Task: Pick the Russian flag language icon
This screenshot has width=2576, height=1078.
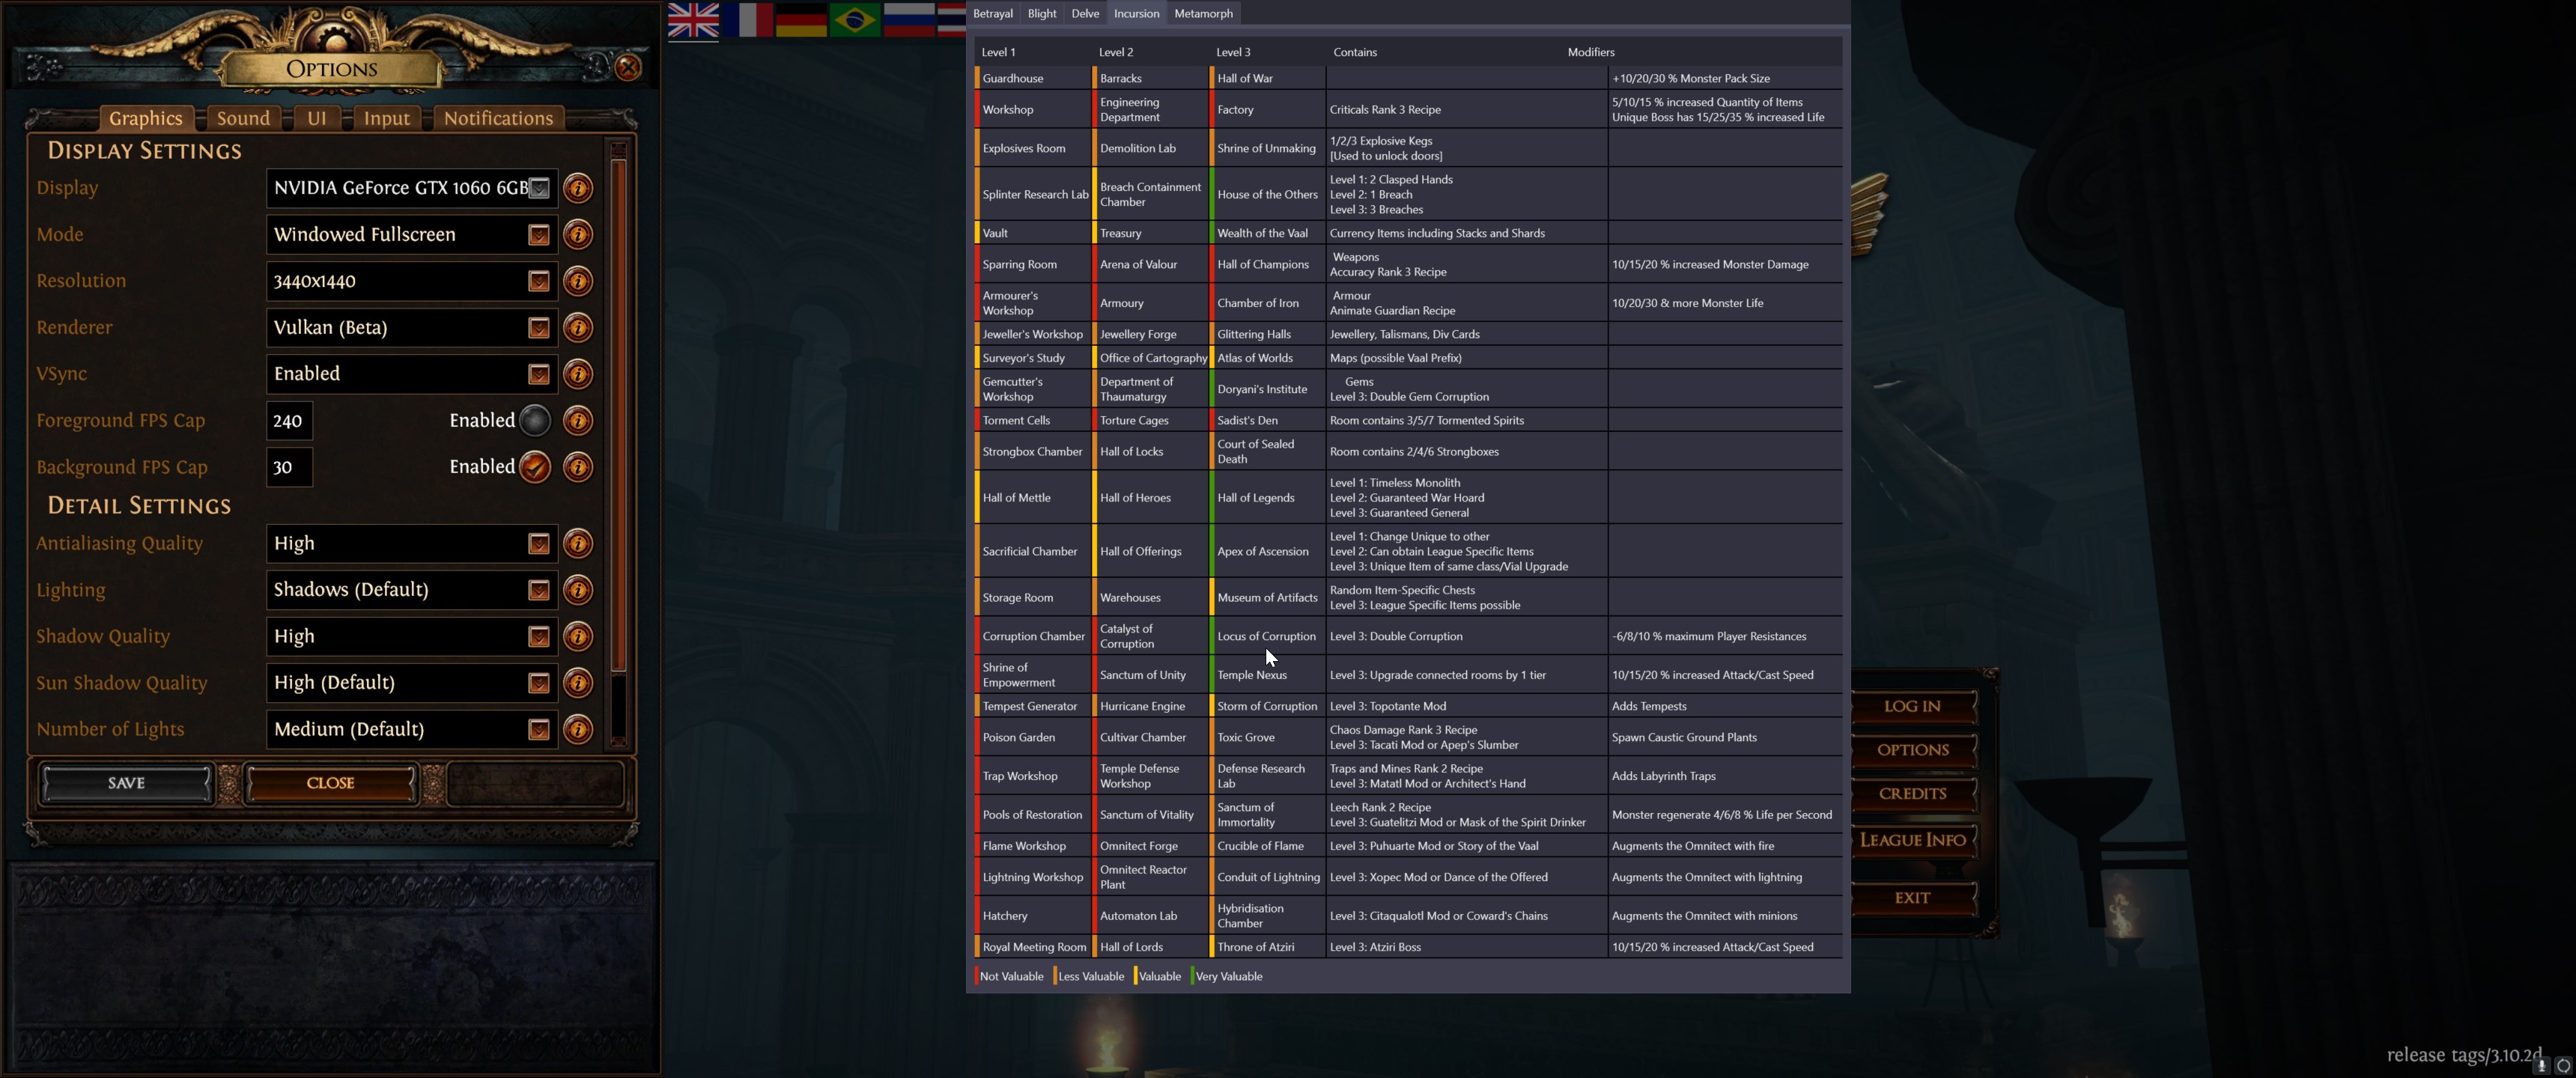Action: pos(908,19)
